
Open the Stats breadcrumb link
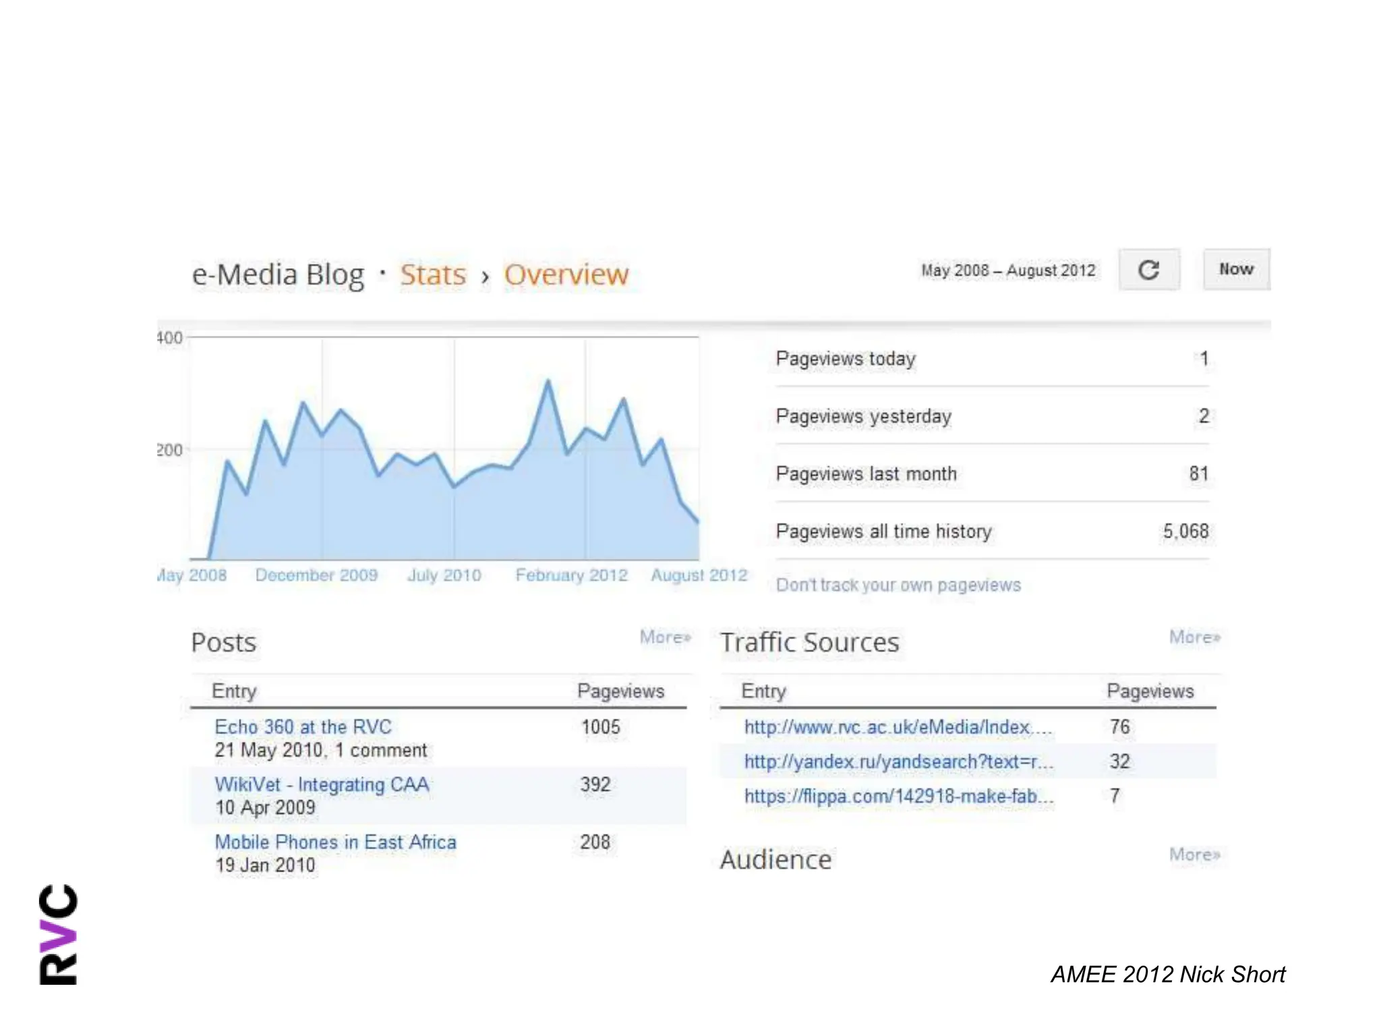(x=433, y=275)
